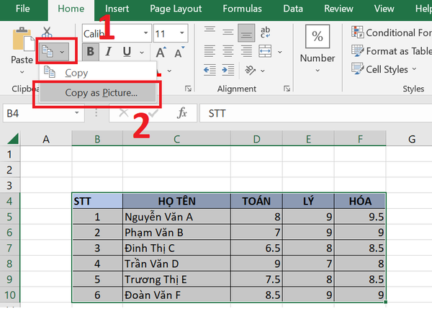Toggle Bold formatting
The image size is (432, 309).
click(91, 52)
